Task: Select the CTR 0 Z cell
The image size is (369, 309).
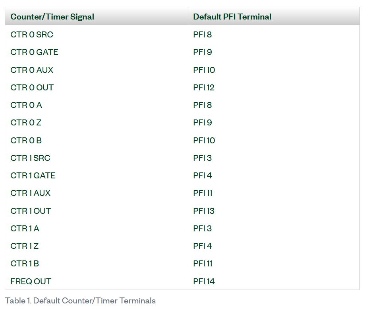Action: tap(26, 123)
